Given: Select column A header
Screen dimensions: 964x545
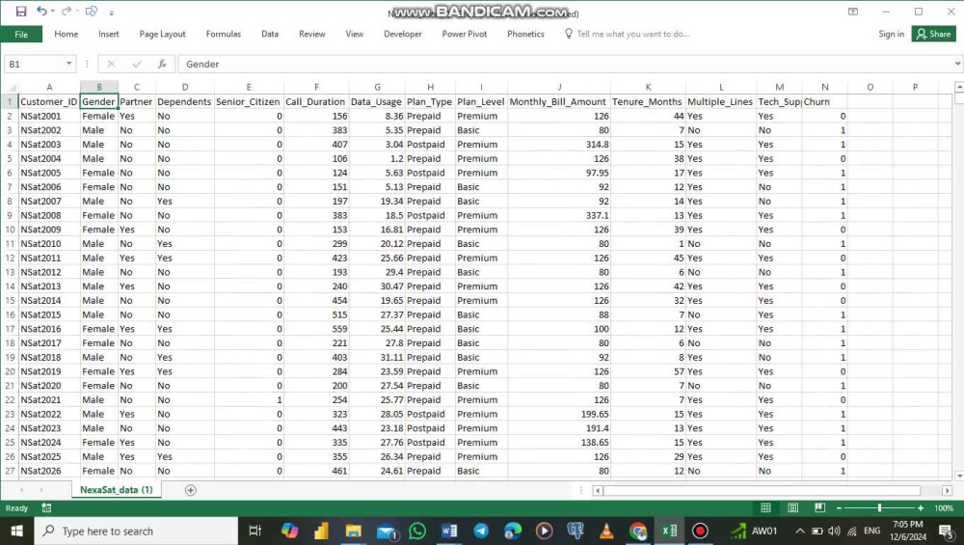Looking at the screenshot, I should (x=49, y=88).
